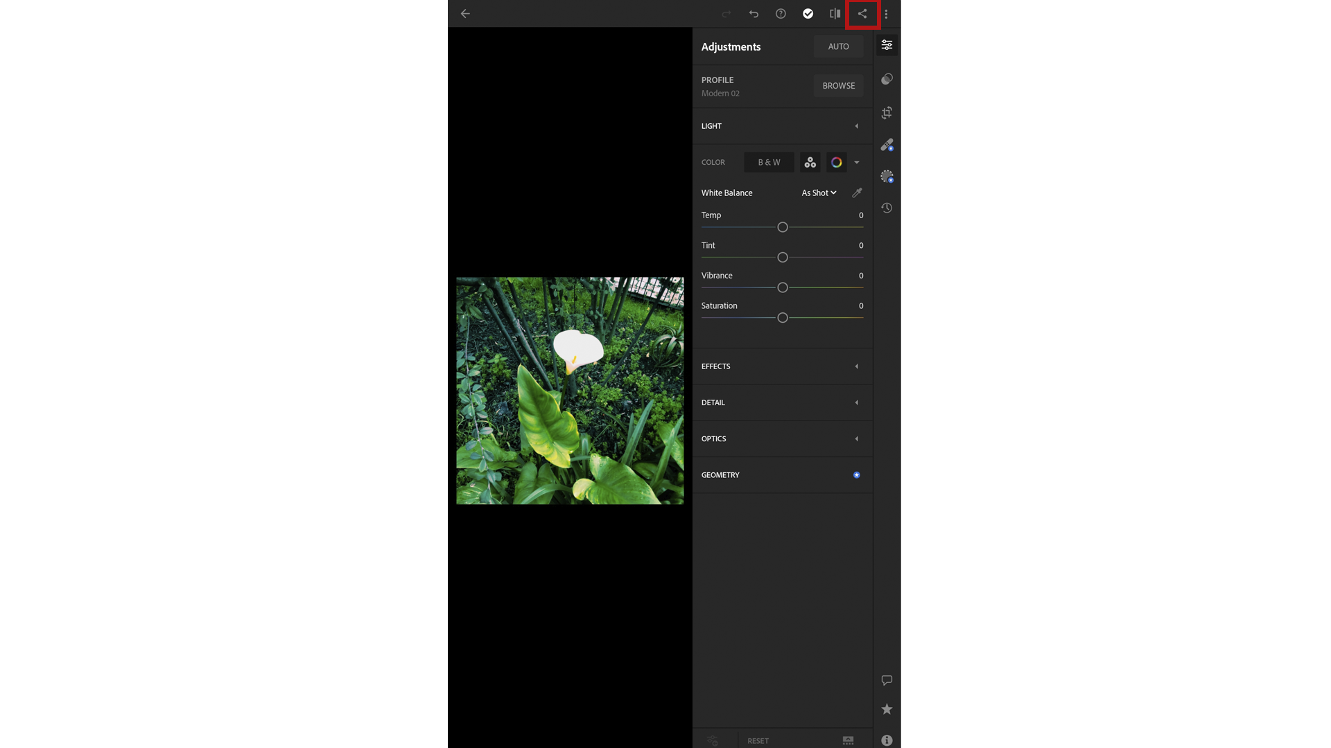Expand the DETAIL section
Image resolution: width=1331 pixels, height=748 pixels.
tap(782, 402)
